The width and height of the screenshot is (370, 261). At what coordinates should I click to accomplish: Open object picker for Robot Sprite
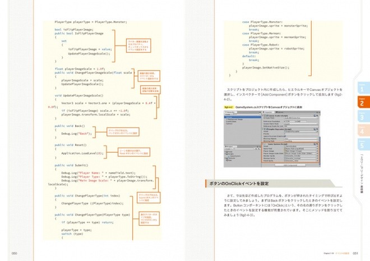[x=317, y=161]
